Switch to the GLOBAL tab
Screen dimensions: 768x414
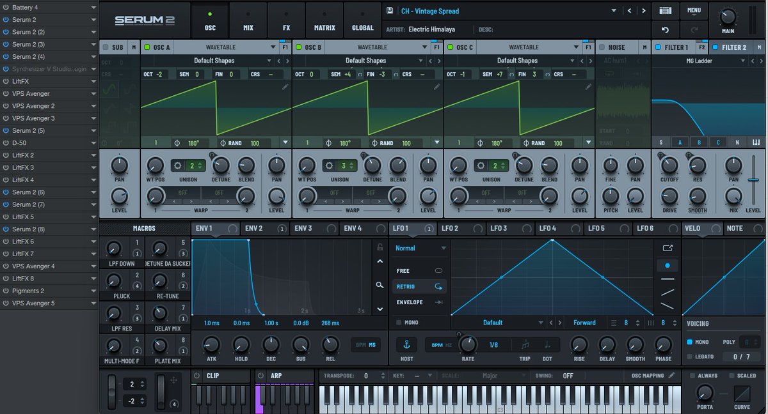pyautogui.click(x=363, y=20)
